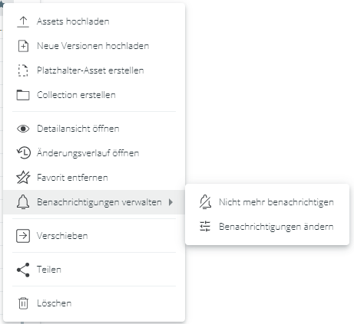Open the Benachrichtigungen verwalten submenu entry
The height and width of the screenshot is (324, 354).
(x=94, y=202)
